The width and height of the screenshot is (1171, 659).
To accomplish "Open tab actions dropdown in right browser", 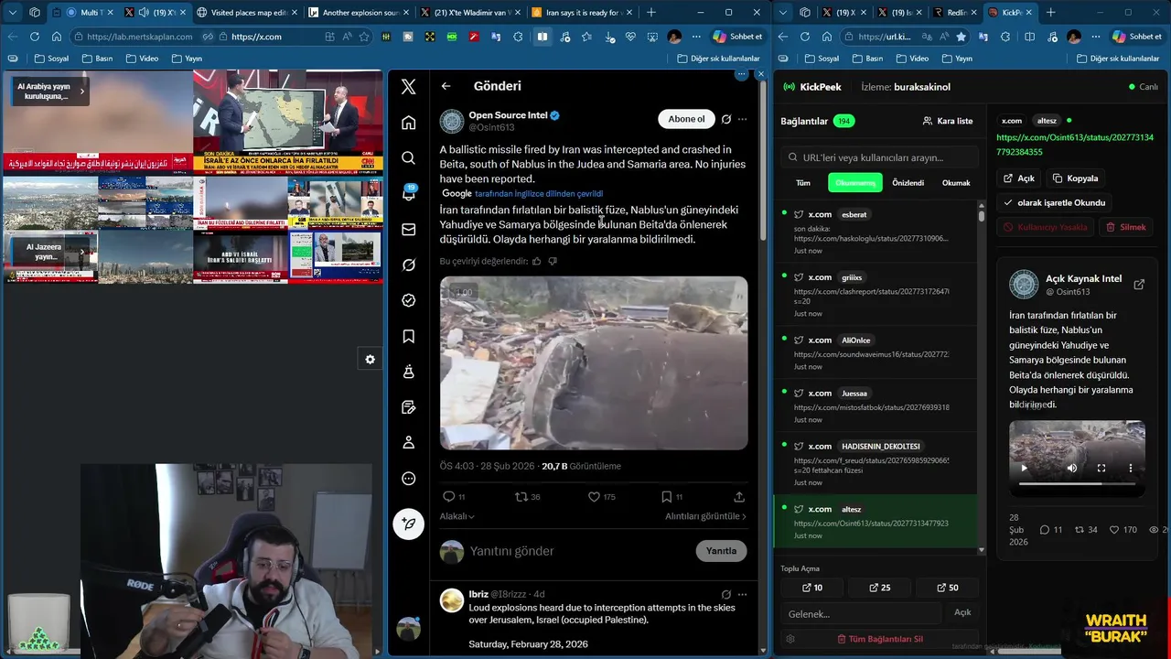I will 784,13.
